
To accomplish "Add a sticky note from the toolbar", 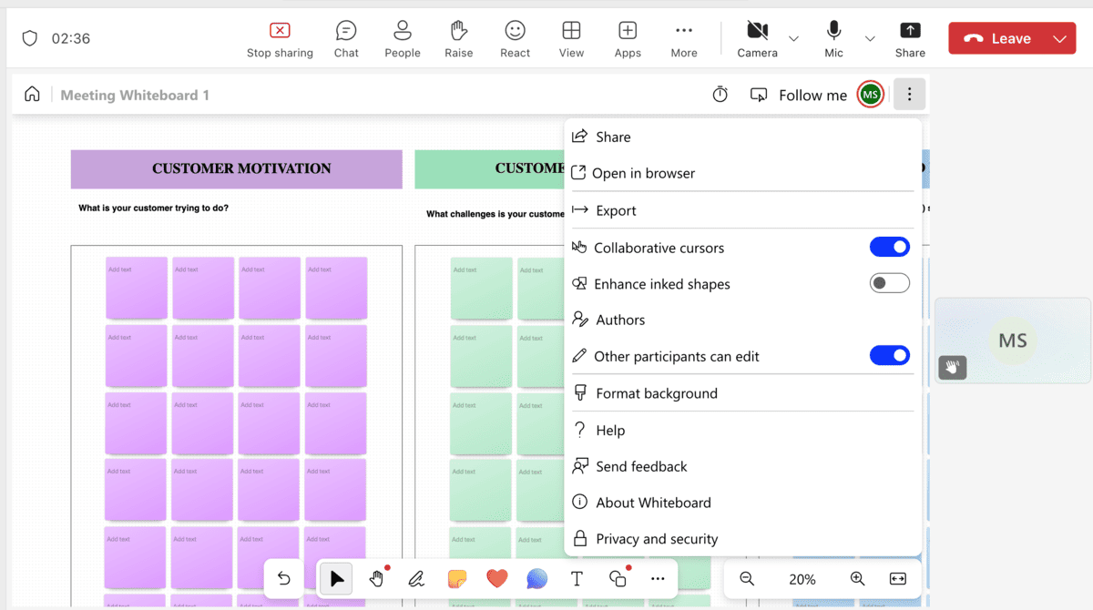I will tap(456, 578).
